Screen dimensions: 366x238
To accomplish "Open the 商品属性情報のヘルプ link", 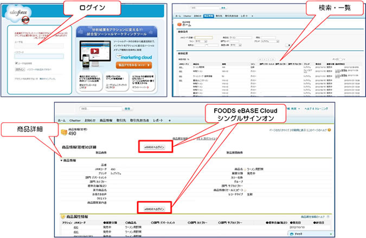I will point(312,217).
